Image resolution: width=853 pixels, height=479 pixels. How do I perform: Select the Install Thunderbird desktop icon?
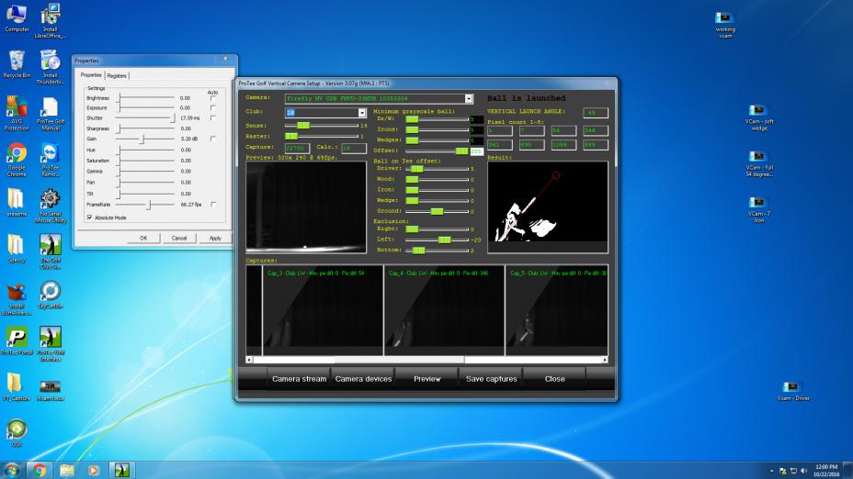(50, 67)
